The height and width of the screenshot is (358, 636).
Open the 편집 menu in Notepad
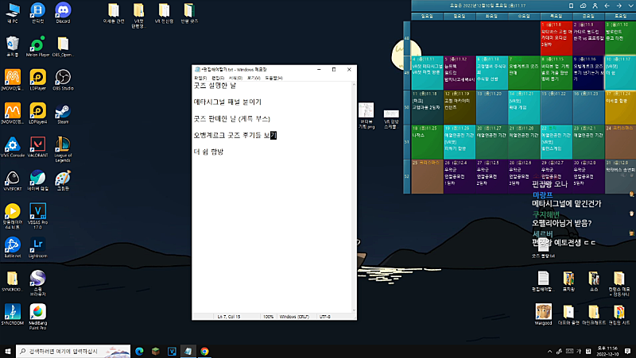click(x=218, y=78)
